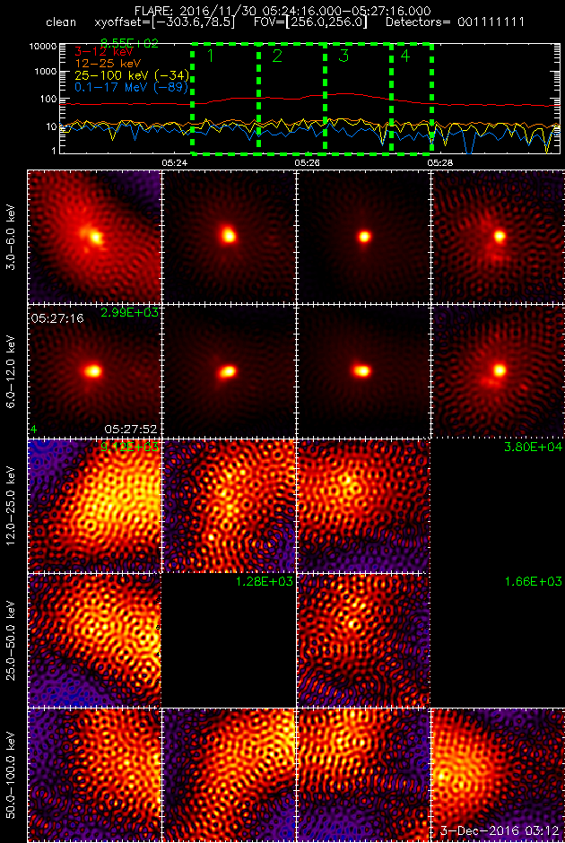Select the 3.0-6.0 keV image for interval 2
Screen dimensions: 565x843
(229, 237)
